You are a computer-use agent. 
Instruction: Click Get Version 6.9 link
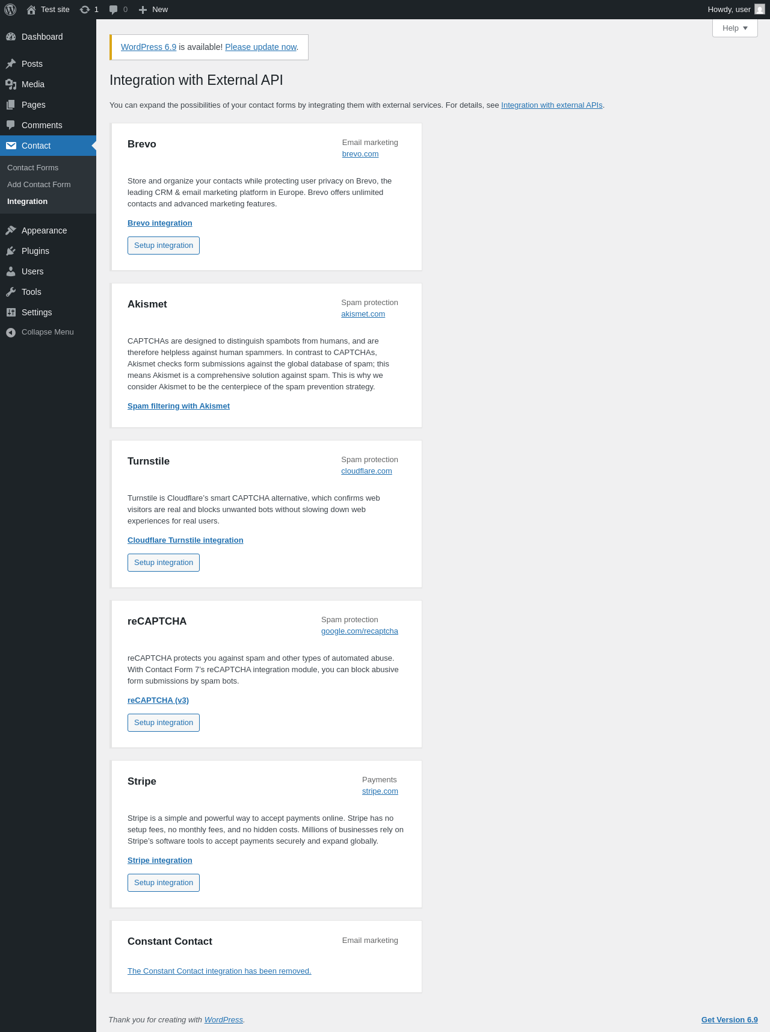coord(730,1020)
